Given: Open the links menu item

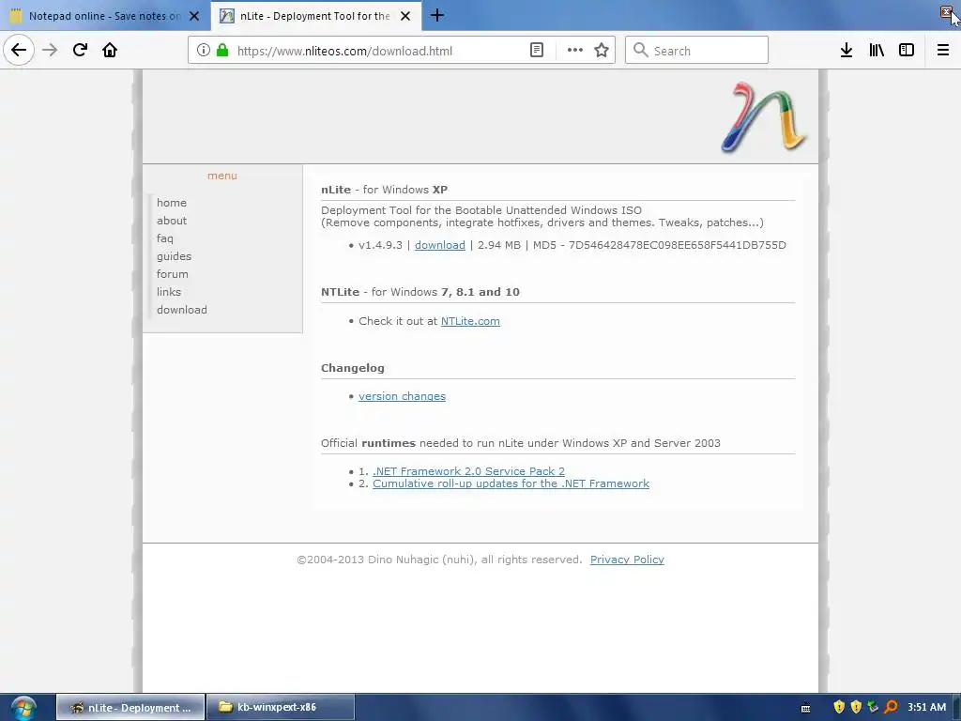Looking at the screenshot, I should (x=169, y=292).
